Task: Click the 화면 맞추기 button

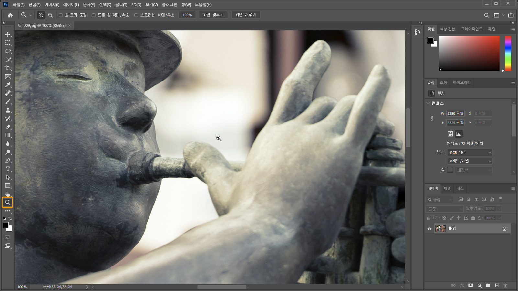Action: tap(213, 15)
